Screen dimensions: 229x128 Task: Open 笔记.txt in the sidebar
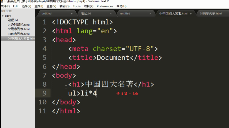tap(13, 20)
